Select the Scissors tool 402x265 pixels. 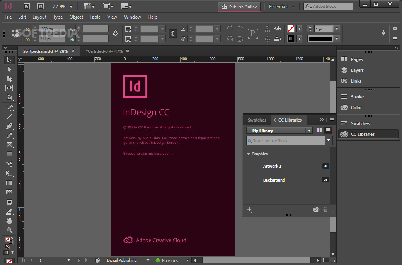coord(9,164)
